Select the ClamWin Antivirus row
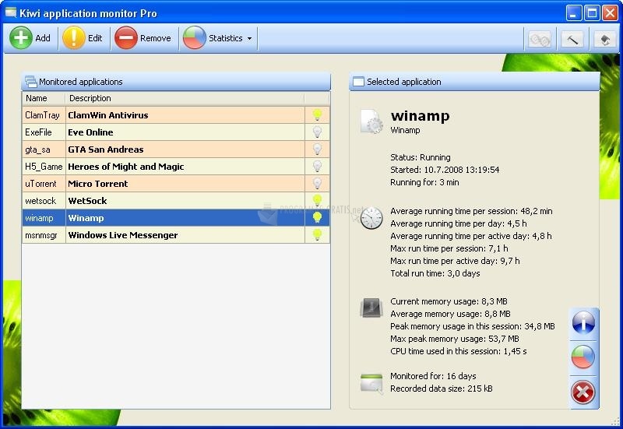The height and width of the screenshot is (429, 623). pos(176,115)
